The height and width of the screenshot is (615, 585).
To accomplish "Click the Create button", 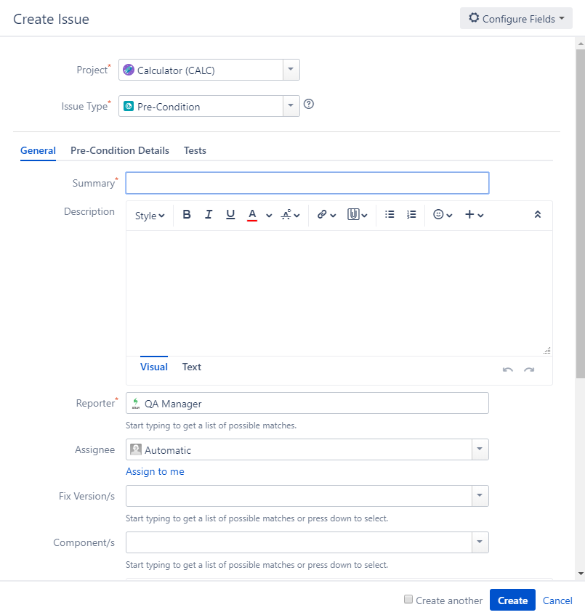I will point(512,600).
